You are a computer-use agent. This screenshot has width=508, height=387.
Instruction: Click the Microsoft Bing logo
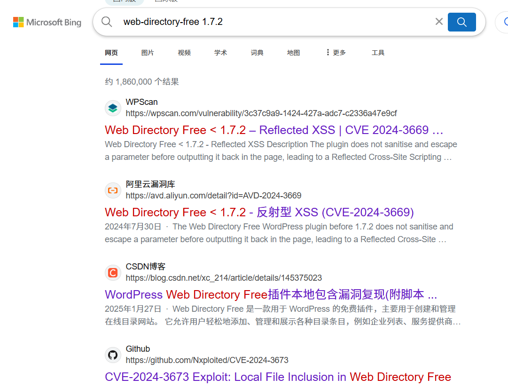coord(47,22)
